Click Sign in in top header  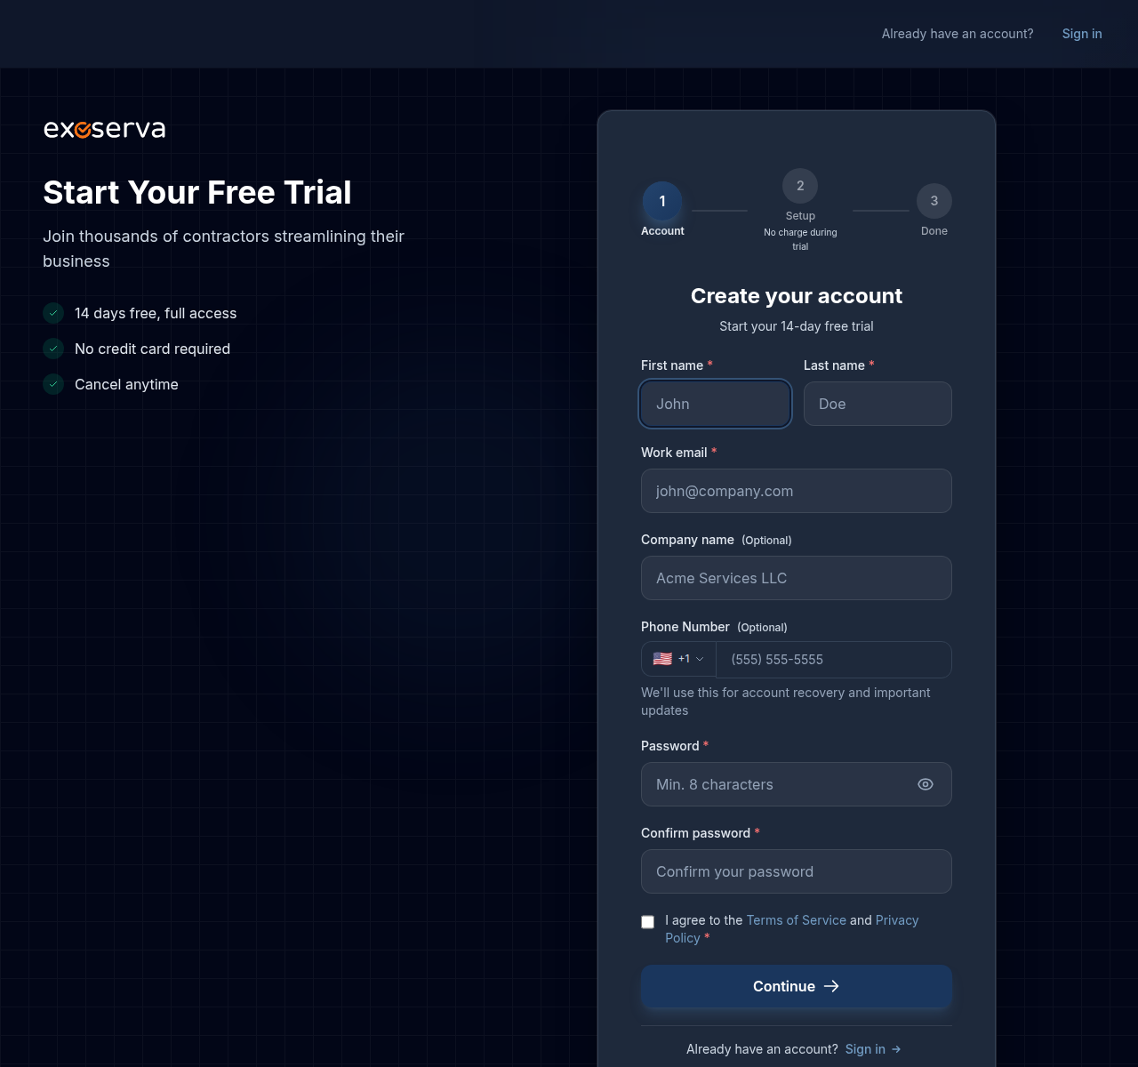click(x=1081, y=34)
